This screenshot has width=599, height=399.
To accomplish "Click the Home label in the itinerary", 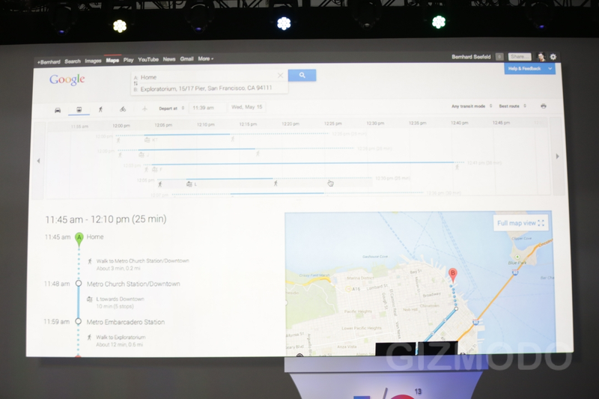I will 95,237.
